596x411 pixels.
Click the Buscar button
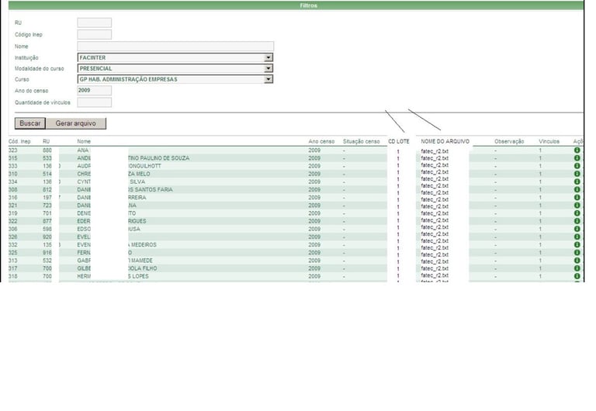[x=30, y=123]
